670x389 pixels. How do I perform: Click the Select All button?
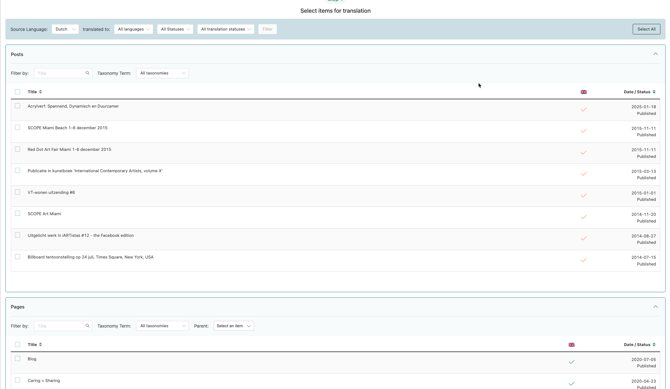coord(646,29)
